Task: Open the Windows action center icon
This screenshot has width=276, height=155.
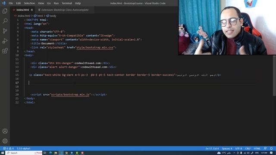Action: tap(271, 153)
